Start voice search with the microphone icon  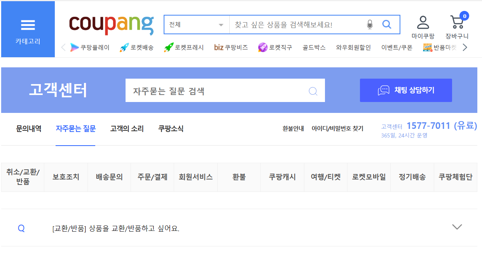coord(370,24)
